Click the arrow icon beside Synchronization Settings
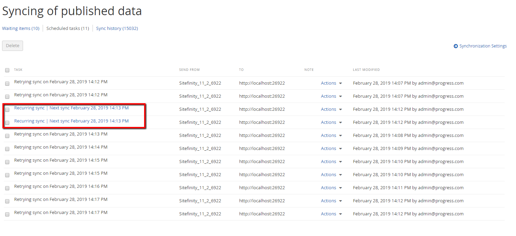The width and height of the screenshot is (516, 236). 456,46
